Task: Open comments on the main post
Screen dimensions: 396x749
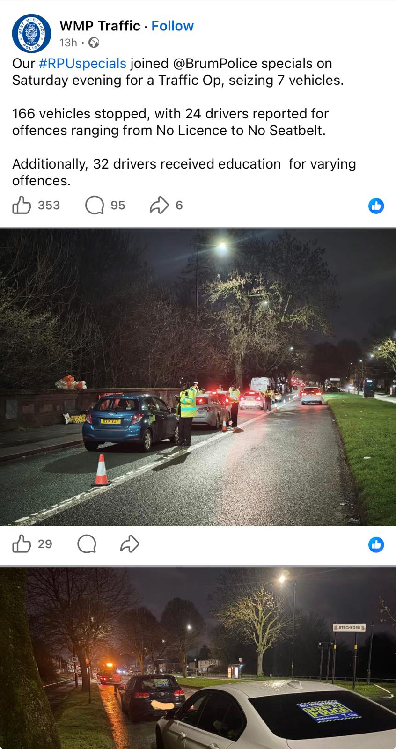Action: click(x=95, y=205)
